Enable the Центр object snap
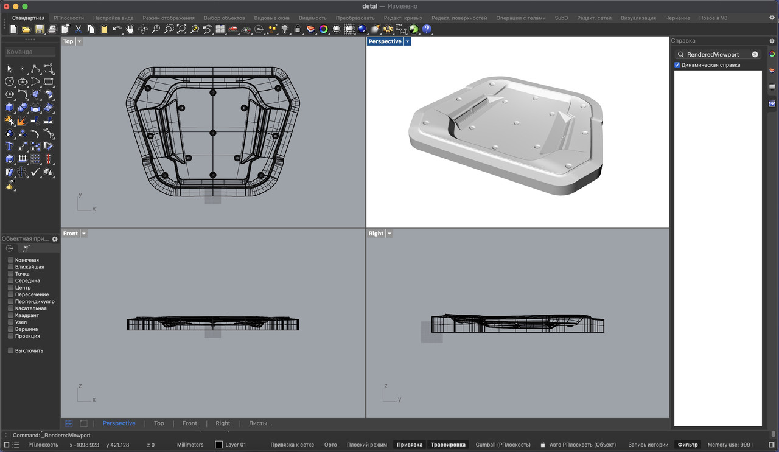Image resolution: width=779 pixels, height=452 pixels. coord(10,288)
